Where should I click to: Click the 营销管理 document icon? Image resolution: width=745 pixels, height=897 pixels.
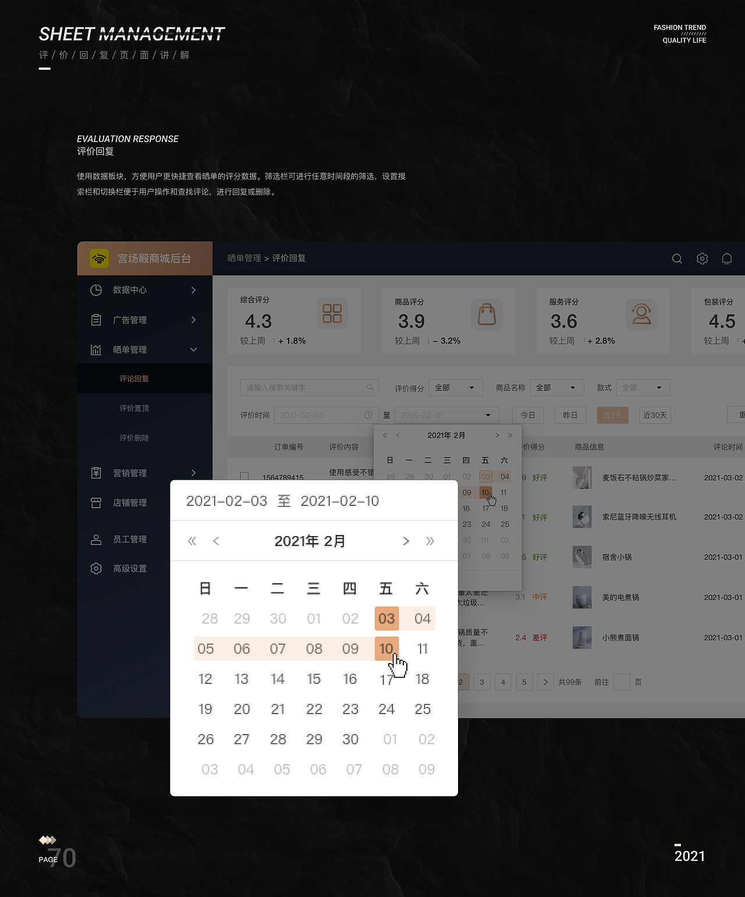[x=96, y=473]
